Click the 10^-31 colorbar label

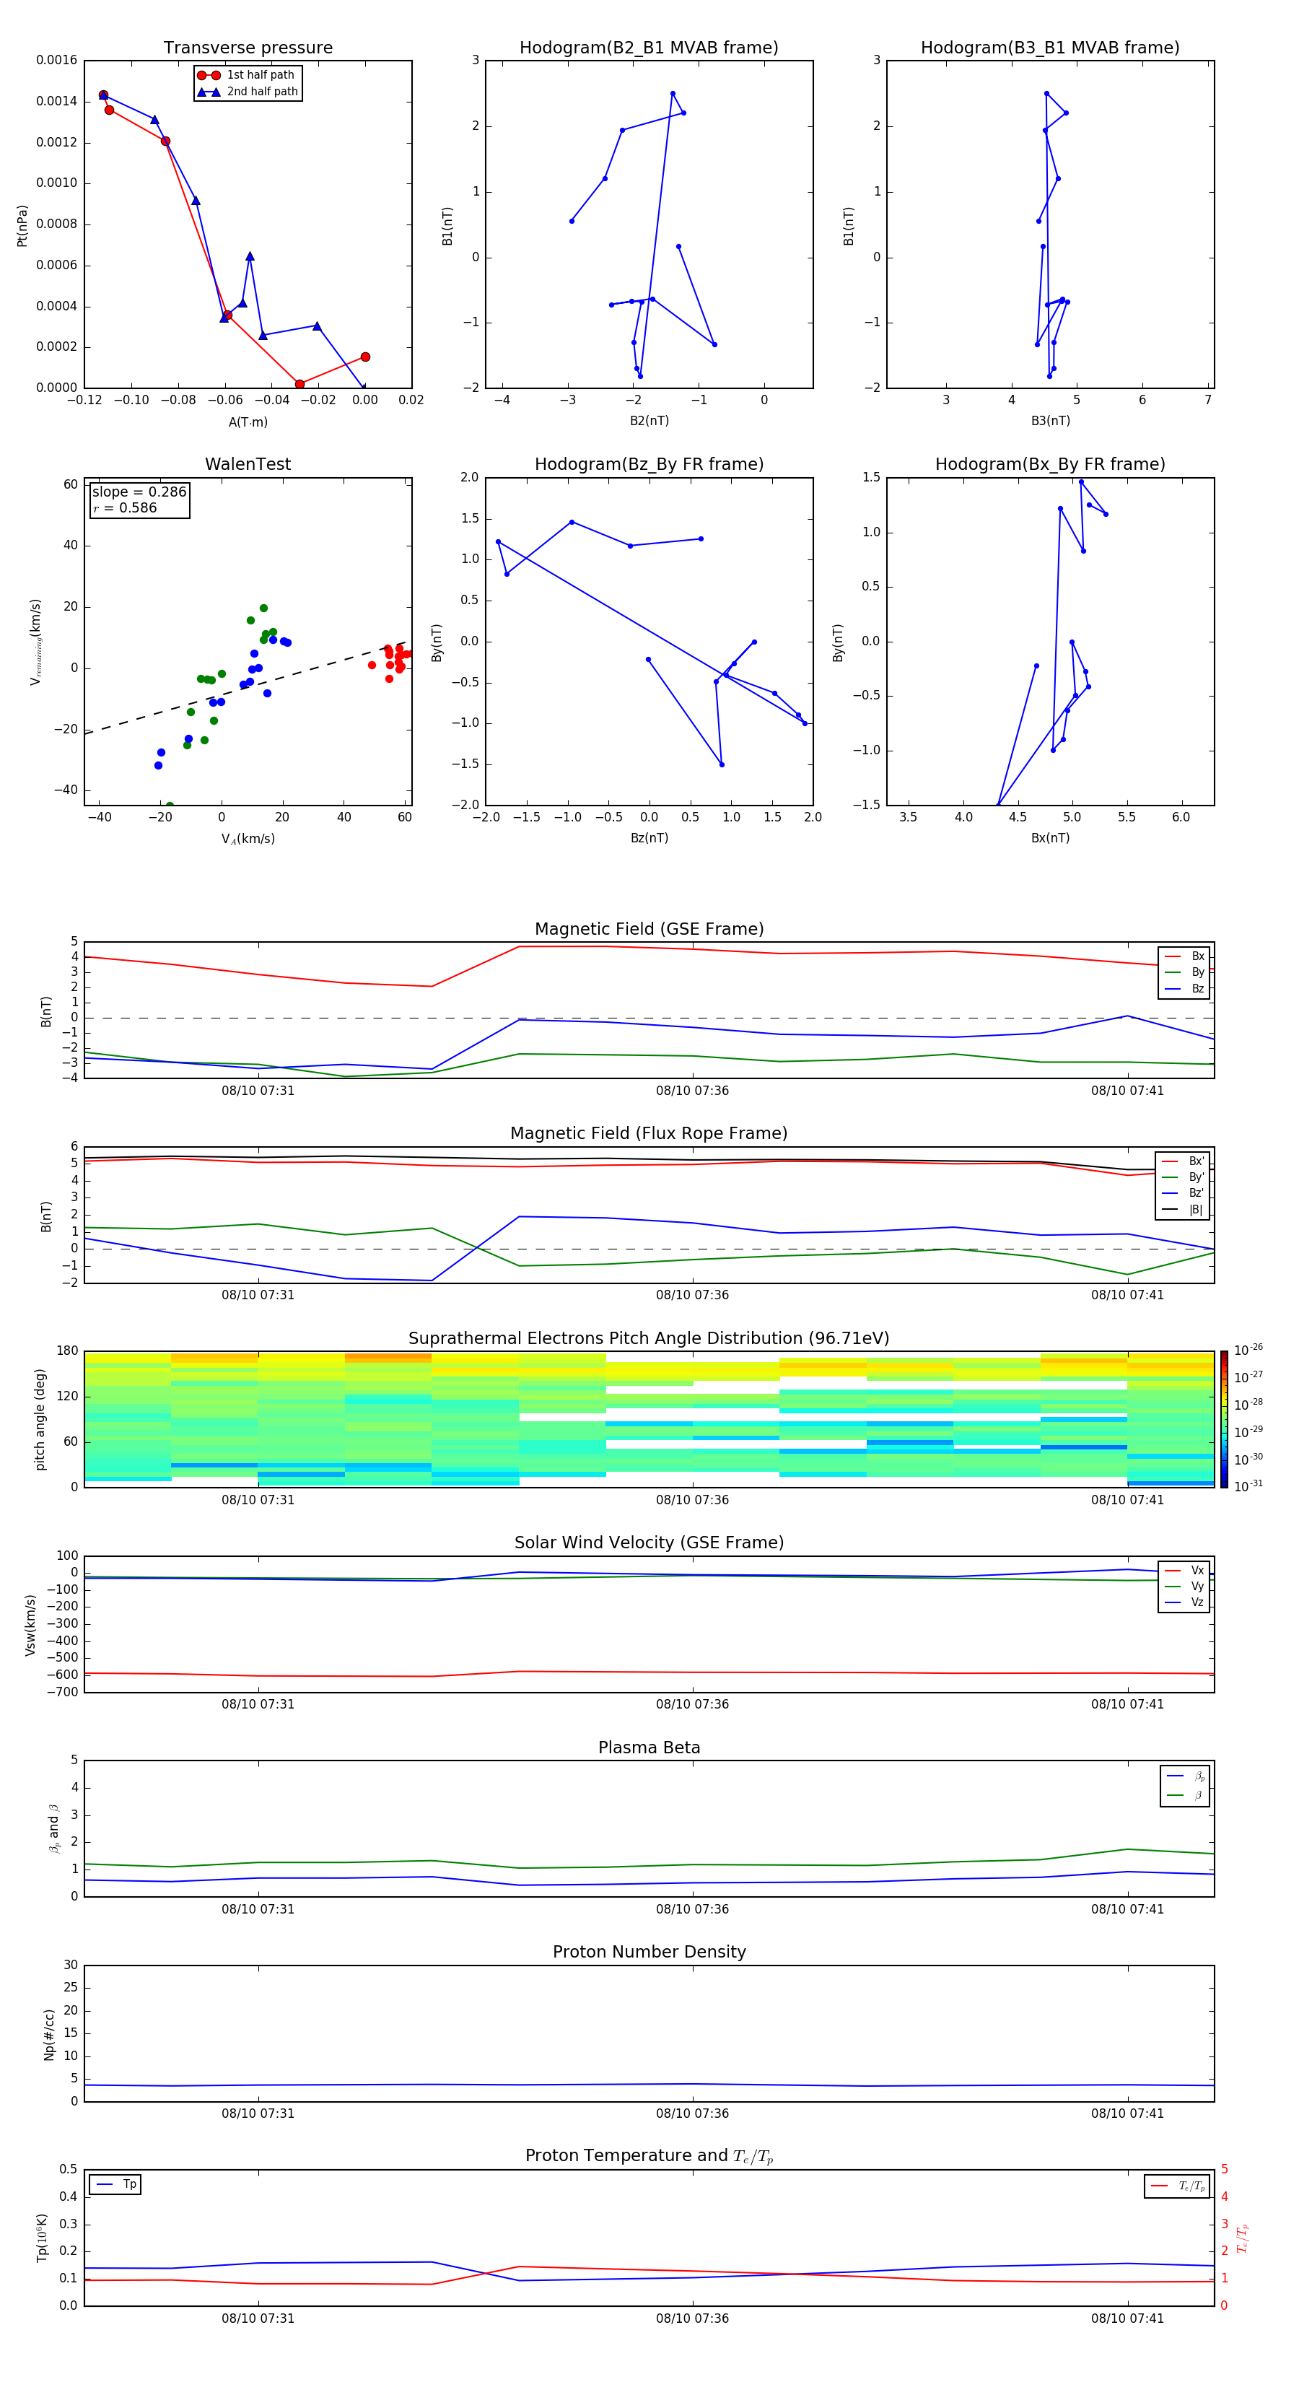1248,1486
